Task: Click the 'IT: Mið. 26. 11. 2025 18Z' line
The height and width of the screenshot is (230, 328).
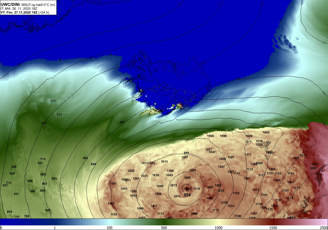Action: [x=19, y=8]
